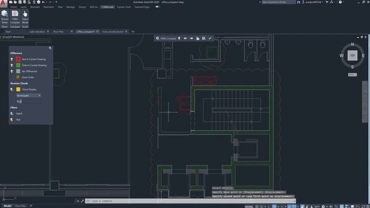Toggle the Text filter lightbulb
370x208 pixels.
[x=12, y=120]
